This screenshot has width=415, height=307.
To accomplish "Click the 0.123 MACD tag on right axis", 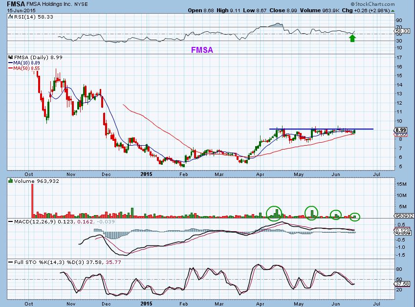I will [403, 231].
